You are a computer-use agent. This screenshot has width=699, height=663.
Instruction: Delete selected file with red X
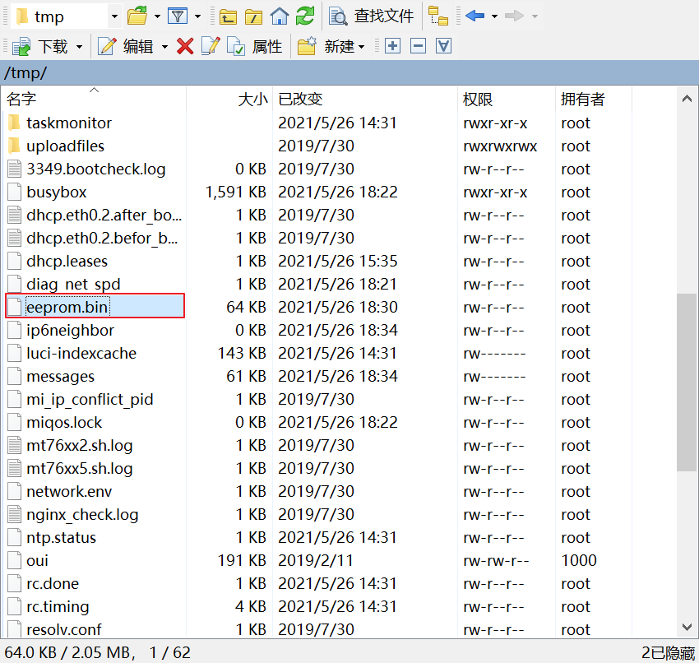pyautogui.click(x=185, y=46)
